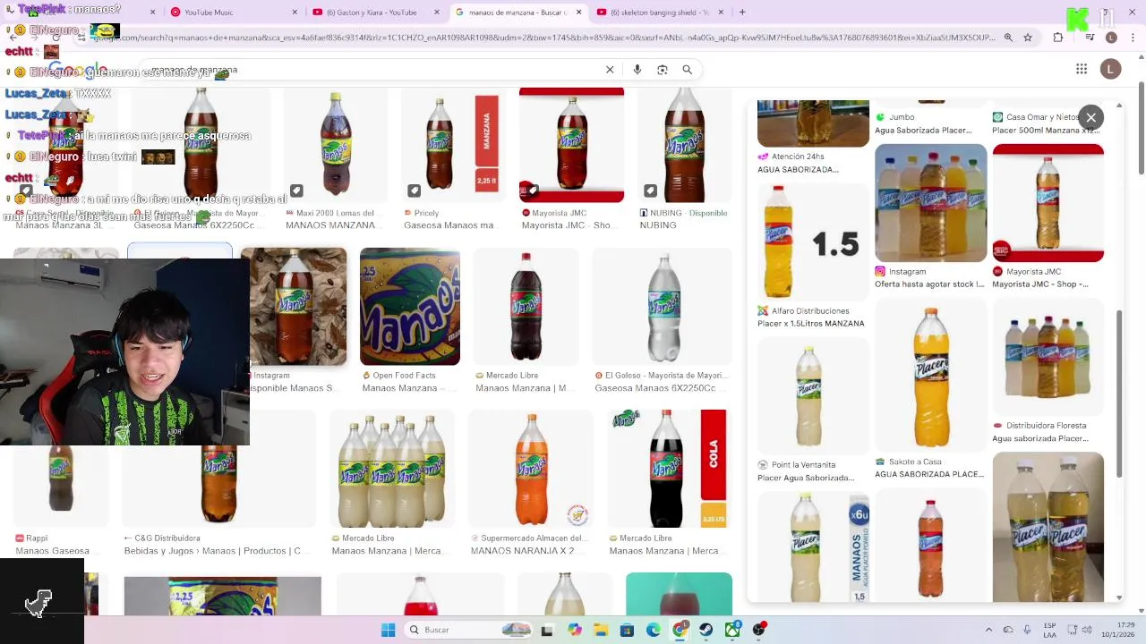Open Steam from the taskbar
This screenshot has height=644, width=1146.
coord(706,630)
